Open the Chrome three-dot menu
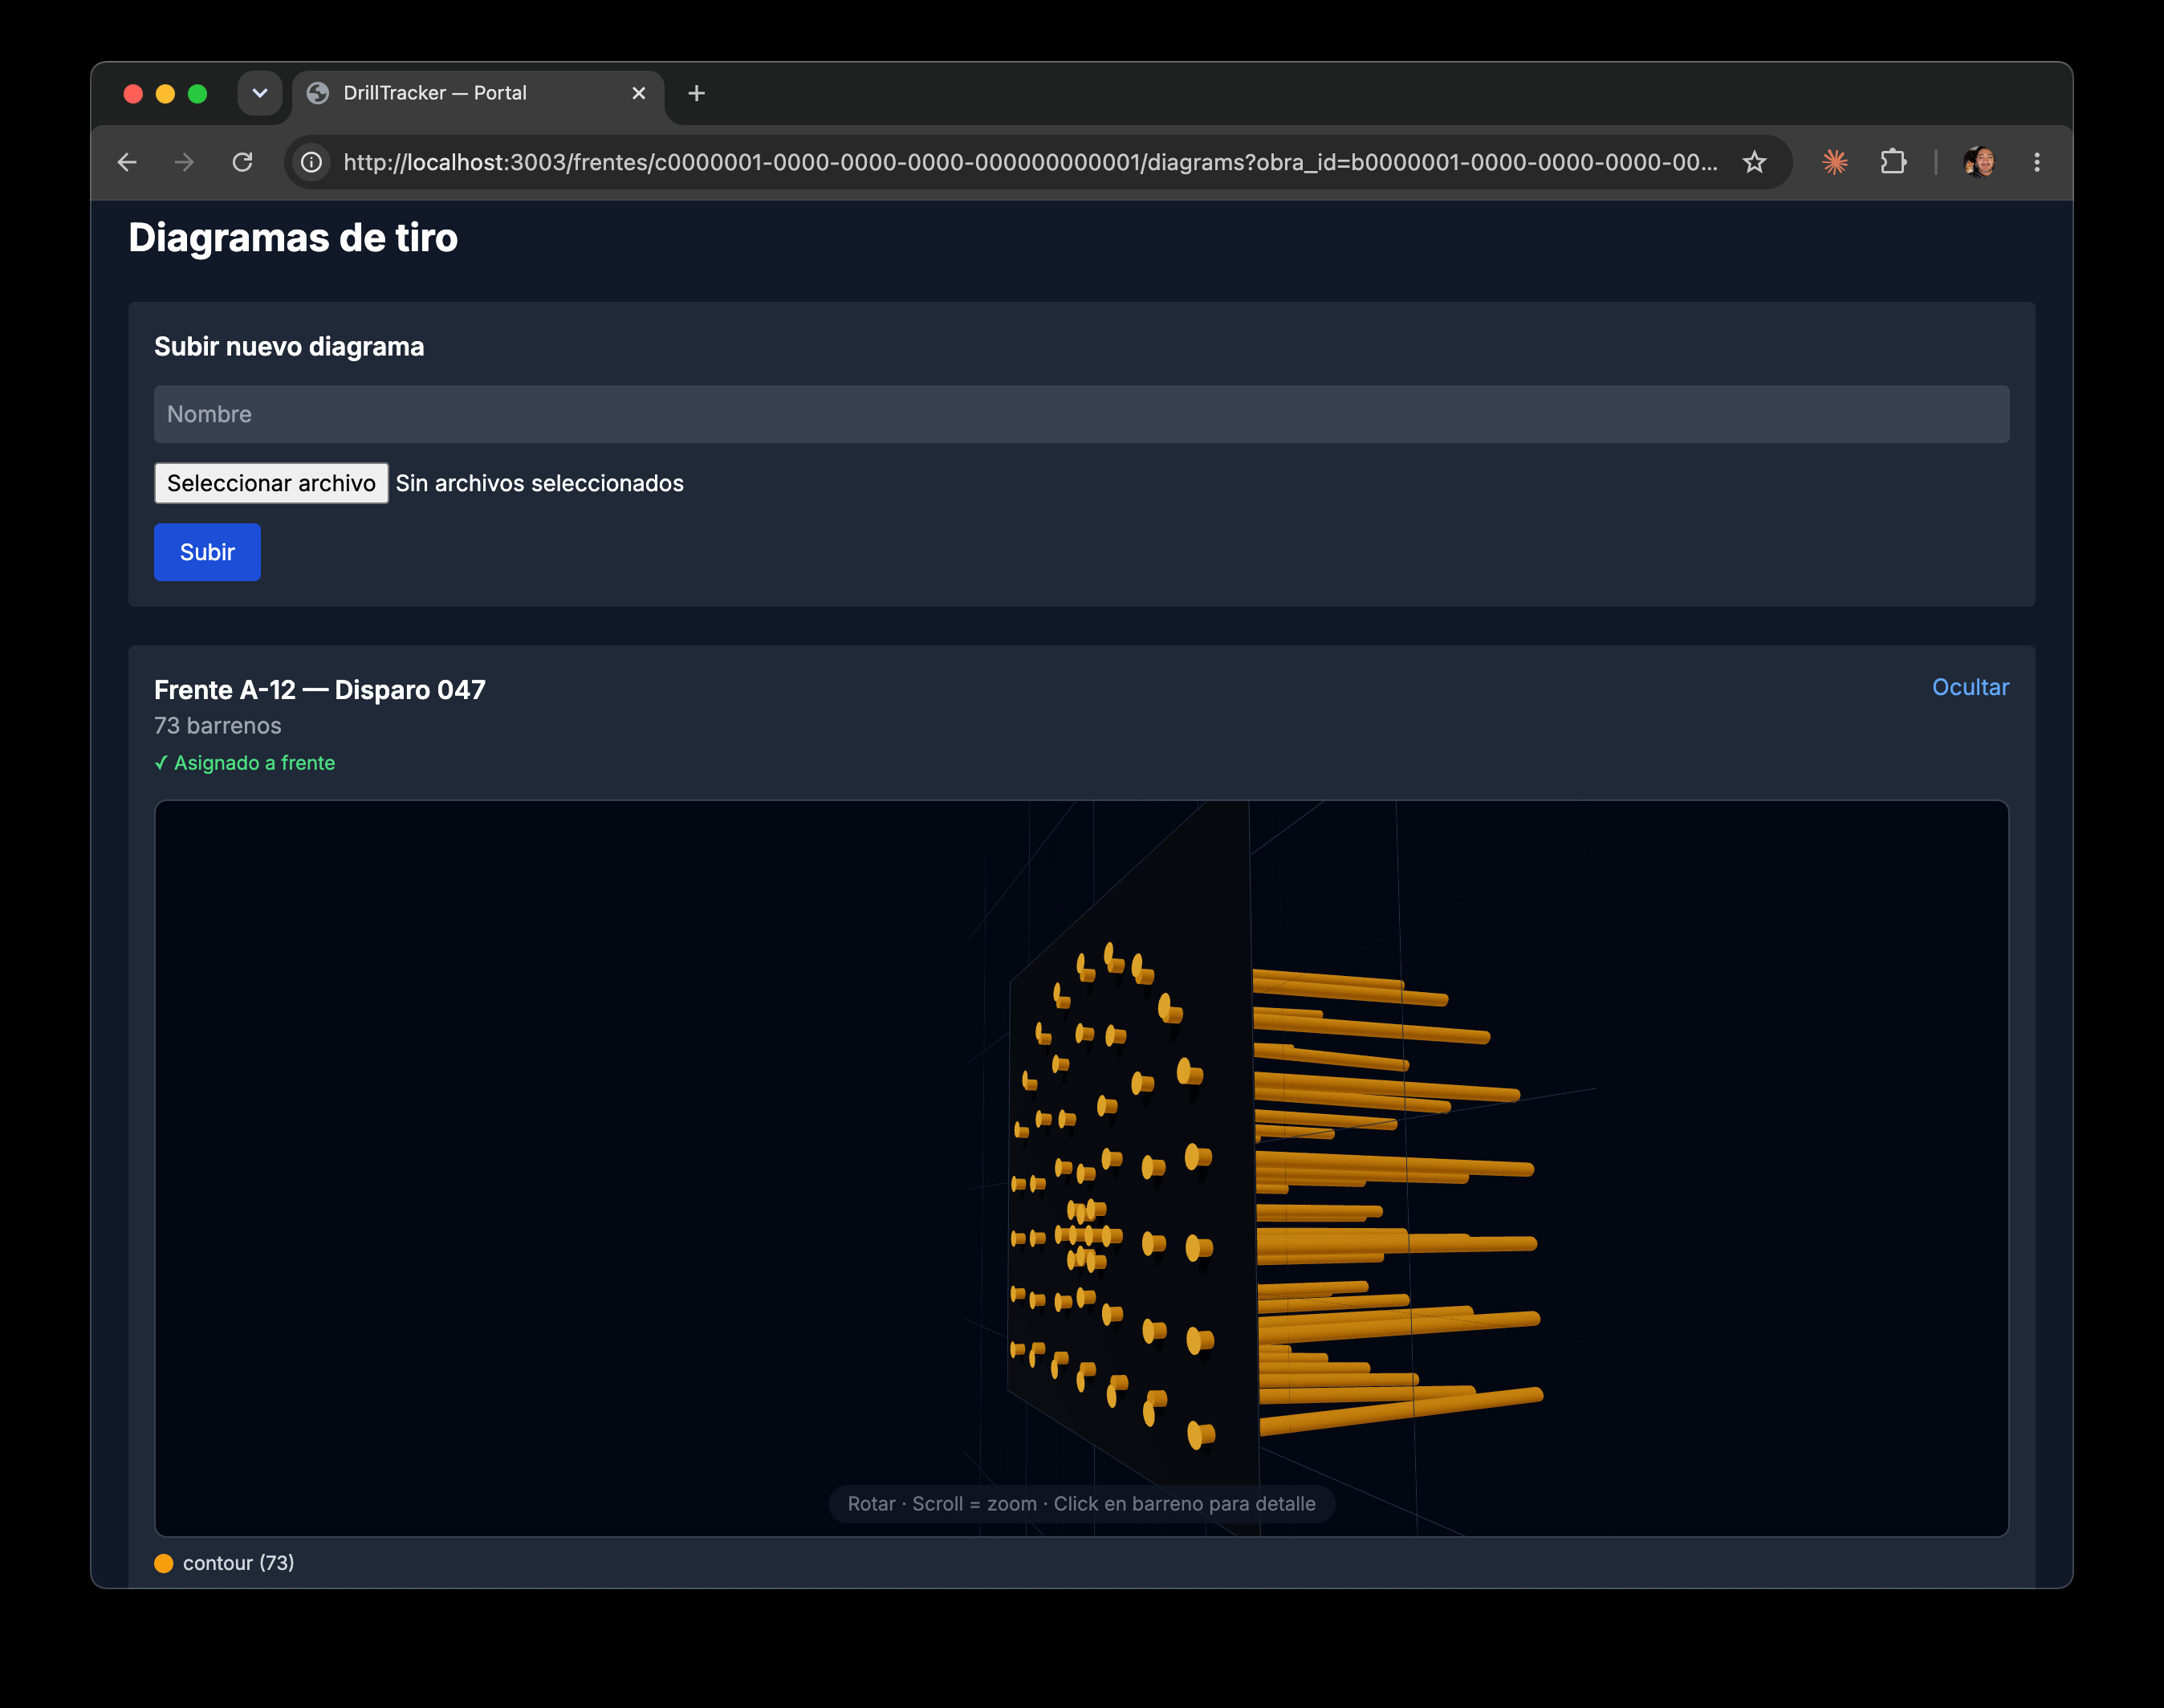 click(2037, 162)
